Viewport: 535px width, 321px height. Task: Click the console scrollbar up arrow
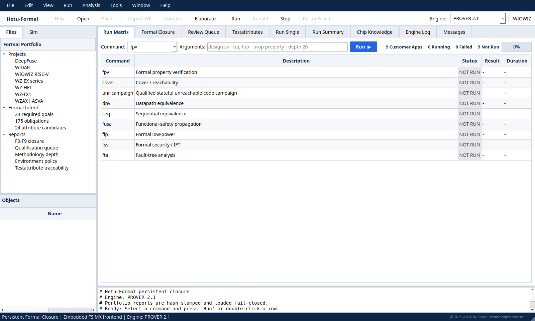532,290
